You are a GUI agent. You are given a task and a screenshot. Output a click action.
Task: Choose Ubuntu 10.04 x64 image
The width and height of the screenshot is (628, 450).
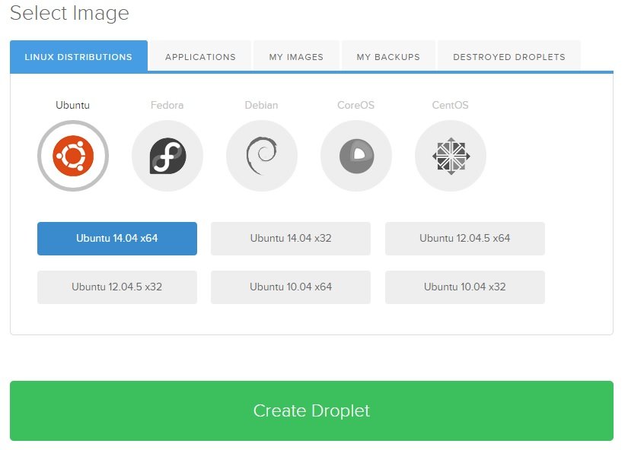click(291, 287)
